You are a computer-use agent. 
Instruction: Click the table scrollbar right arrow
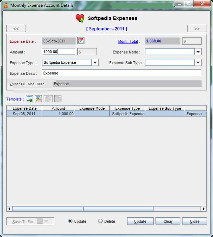pyautogui.click(x=204, y=209)
